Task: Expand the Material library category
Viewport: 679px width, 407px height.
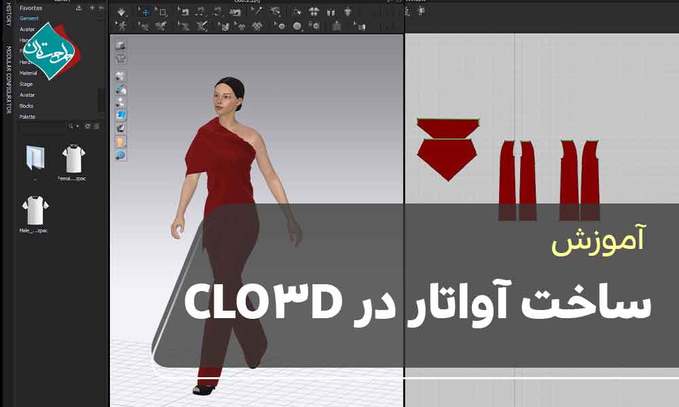Action: click(29, 73)
